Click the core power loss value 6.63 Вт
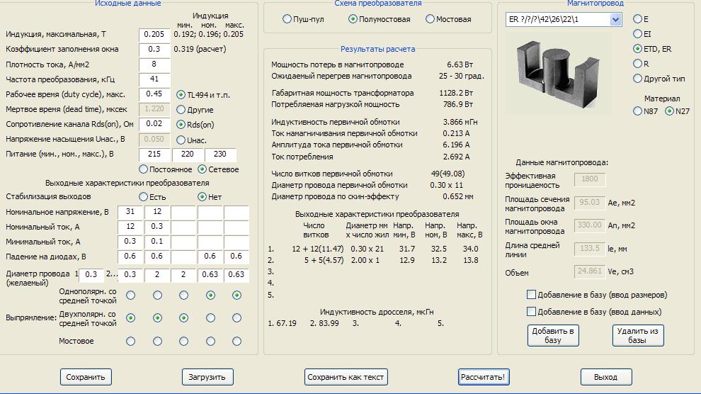The width and height of the screenshot is (701, 394). [x=460, y=65]
